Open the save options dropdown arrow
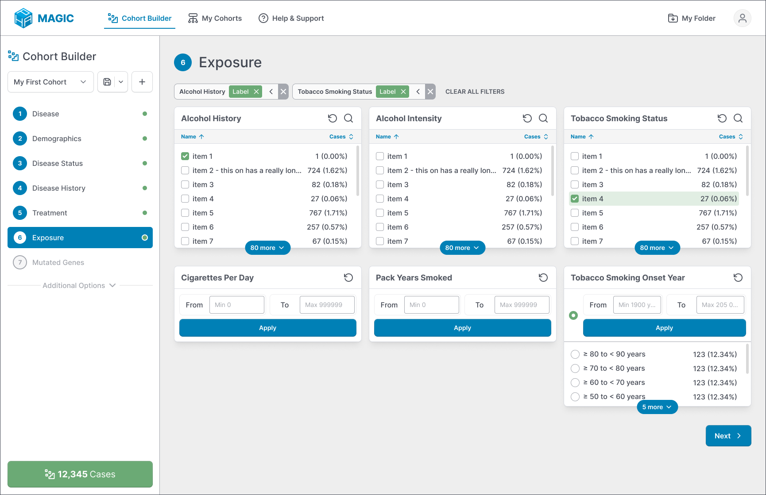 [x=121, y=82]
